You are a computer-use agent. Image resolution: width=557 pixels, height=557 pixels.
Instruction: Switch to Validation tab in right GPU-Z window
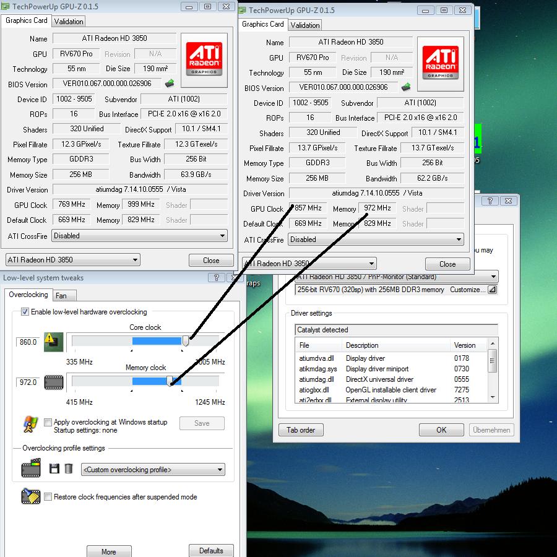click(x=304, y=25)
